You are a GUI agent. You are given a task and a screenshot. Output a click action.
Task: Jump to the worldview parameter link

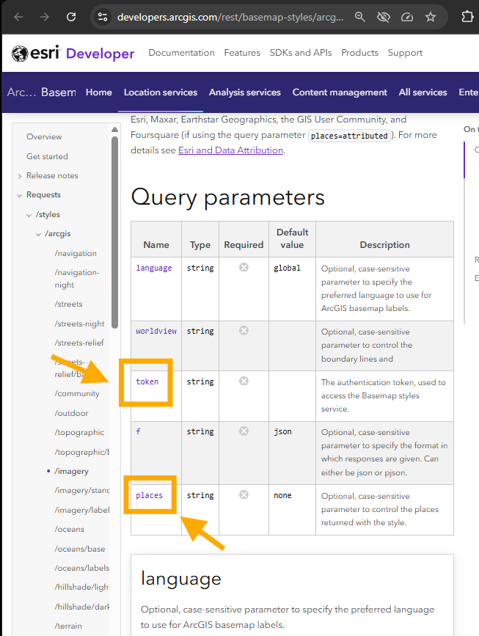[156, 331]
